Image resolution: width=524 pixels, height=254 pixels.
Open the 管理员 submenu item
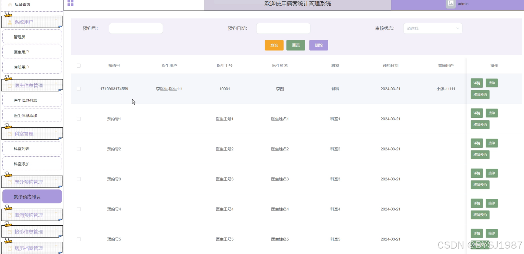pos(32,37)
